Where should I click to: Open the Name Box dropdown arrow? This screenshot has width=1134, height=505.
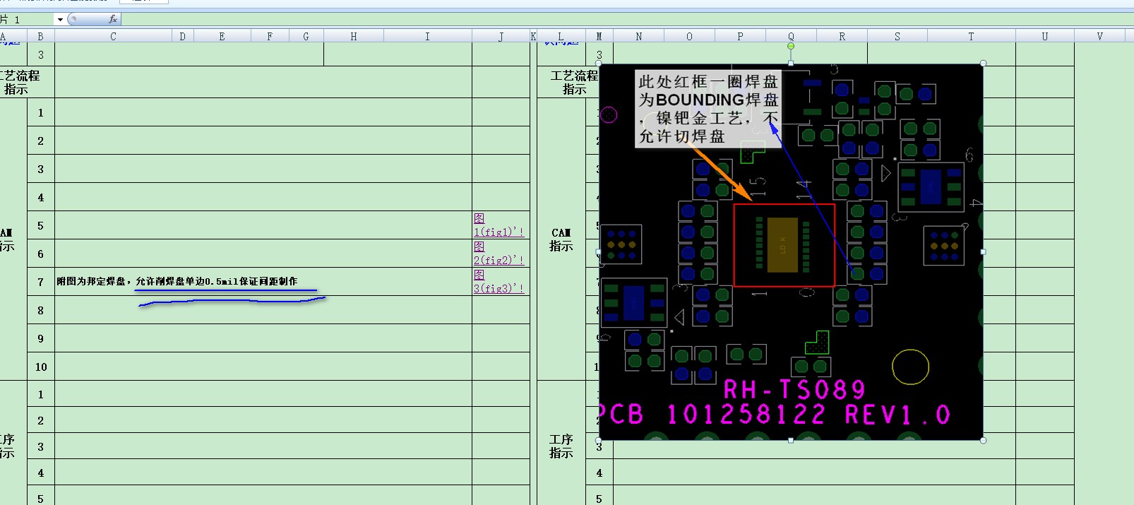point(60,20)
